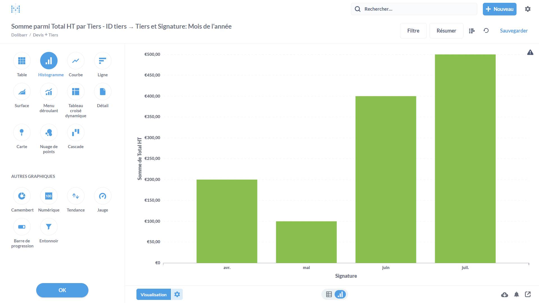The image size is (539, 303).
Task: Open the Filtre button
Action: coord(413,31)
